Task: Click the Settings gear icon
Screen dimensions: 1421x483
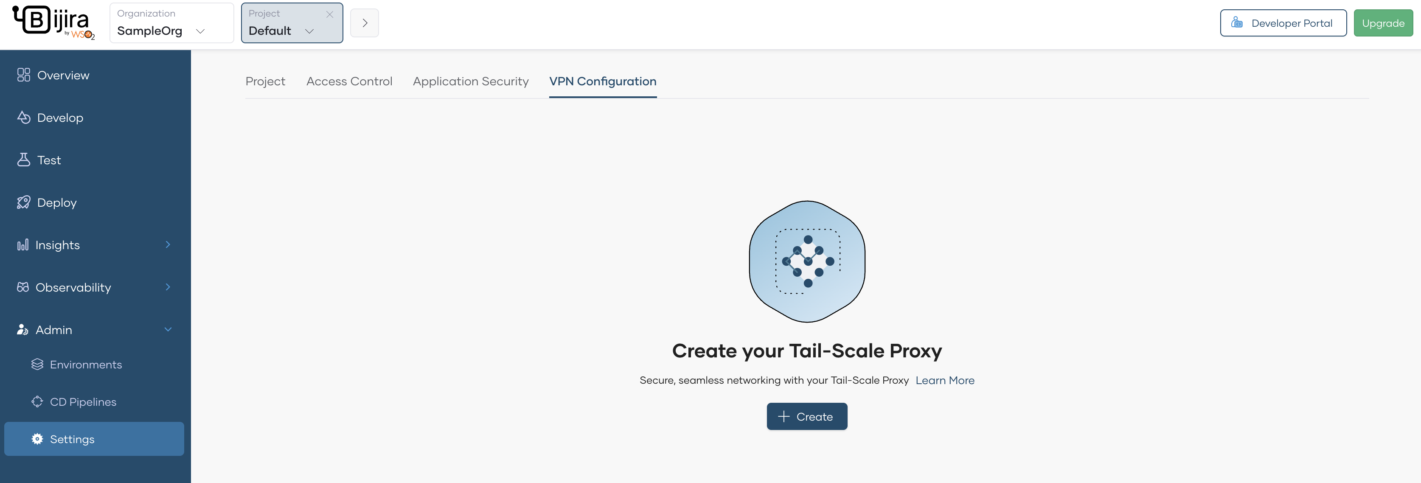Action: pos(37,439)
